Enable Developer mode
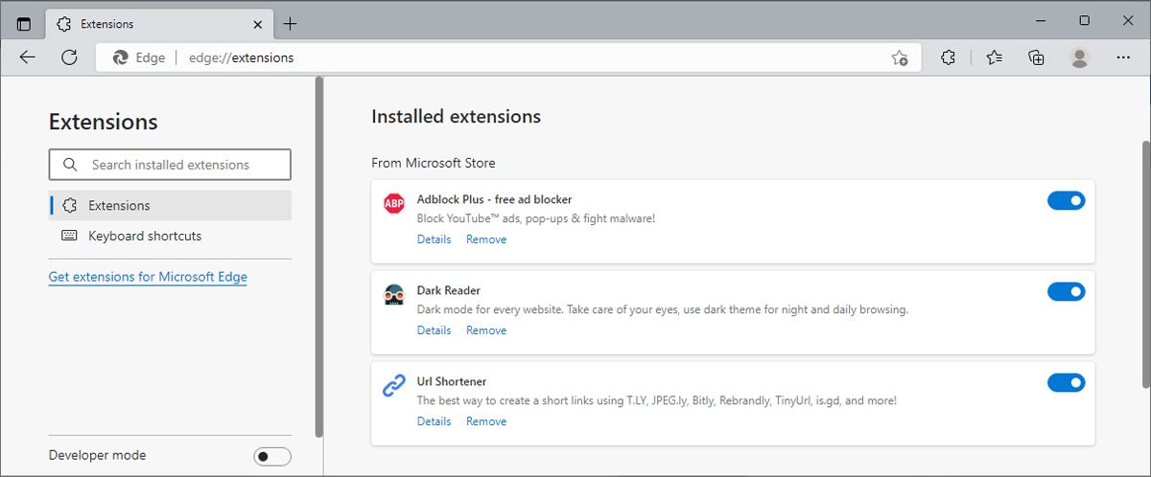 272,456
